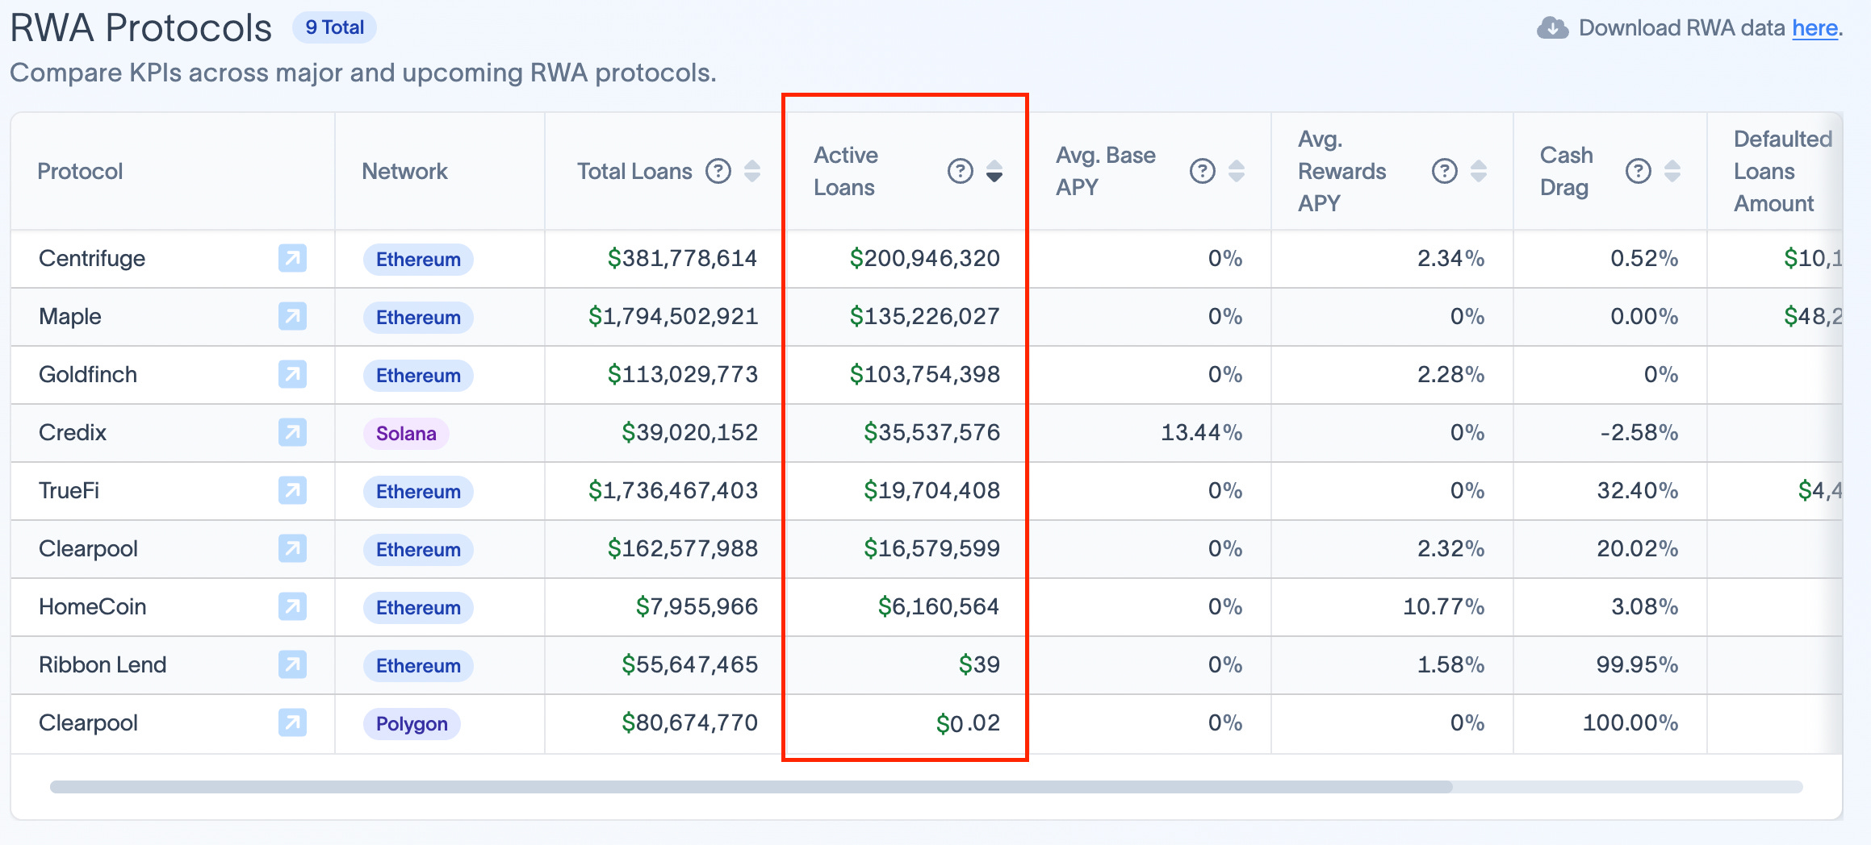This screenshot has width=1871, height=845.
Task: Click the $19,704,408 active loans value
Action: point(931,490)
